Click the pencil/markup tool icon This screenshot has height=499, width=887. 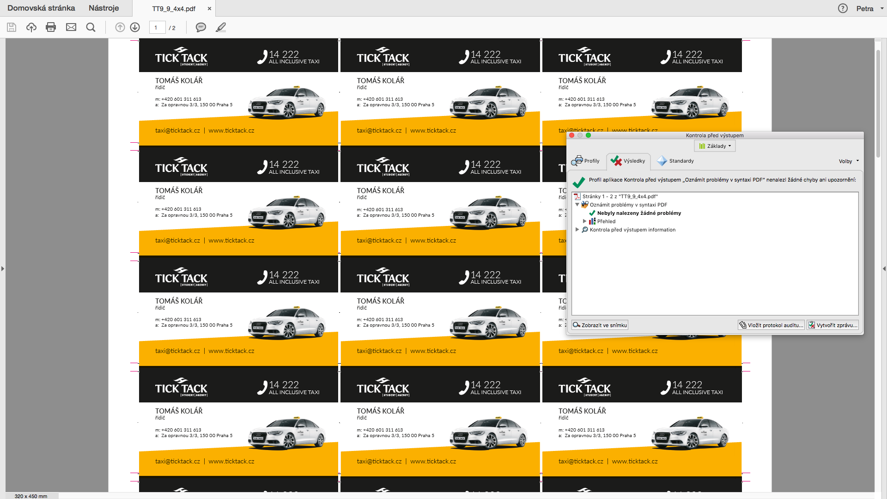(219, 27)
